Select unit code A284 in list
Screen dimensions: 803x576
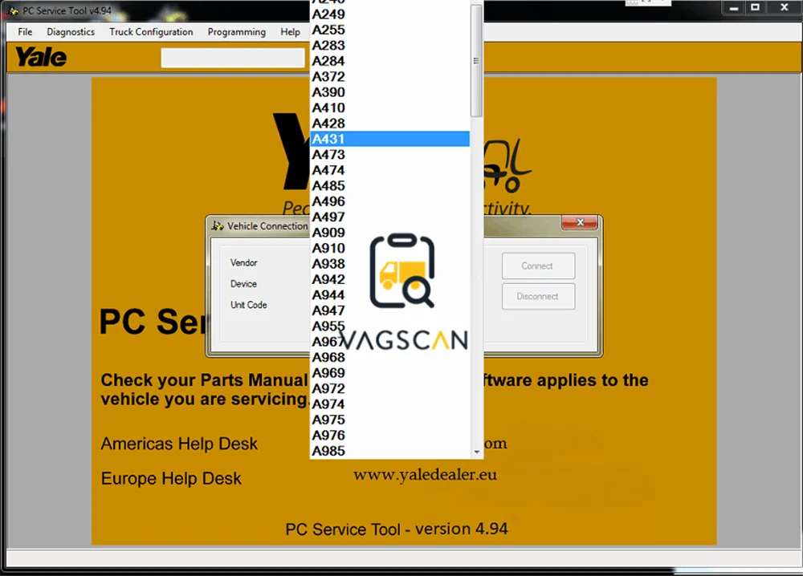389,61
